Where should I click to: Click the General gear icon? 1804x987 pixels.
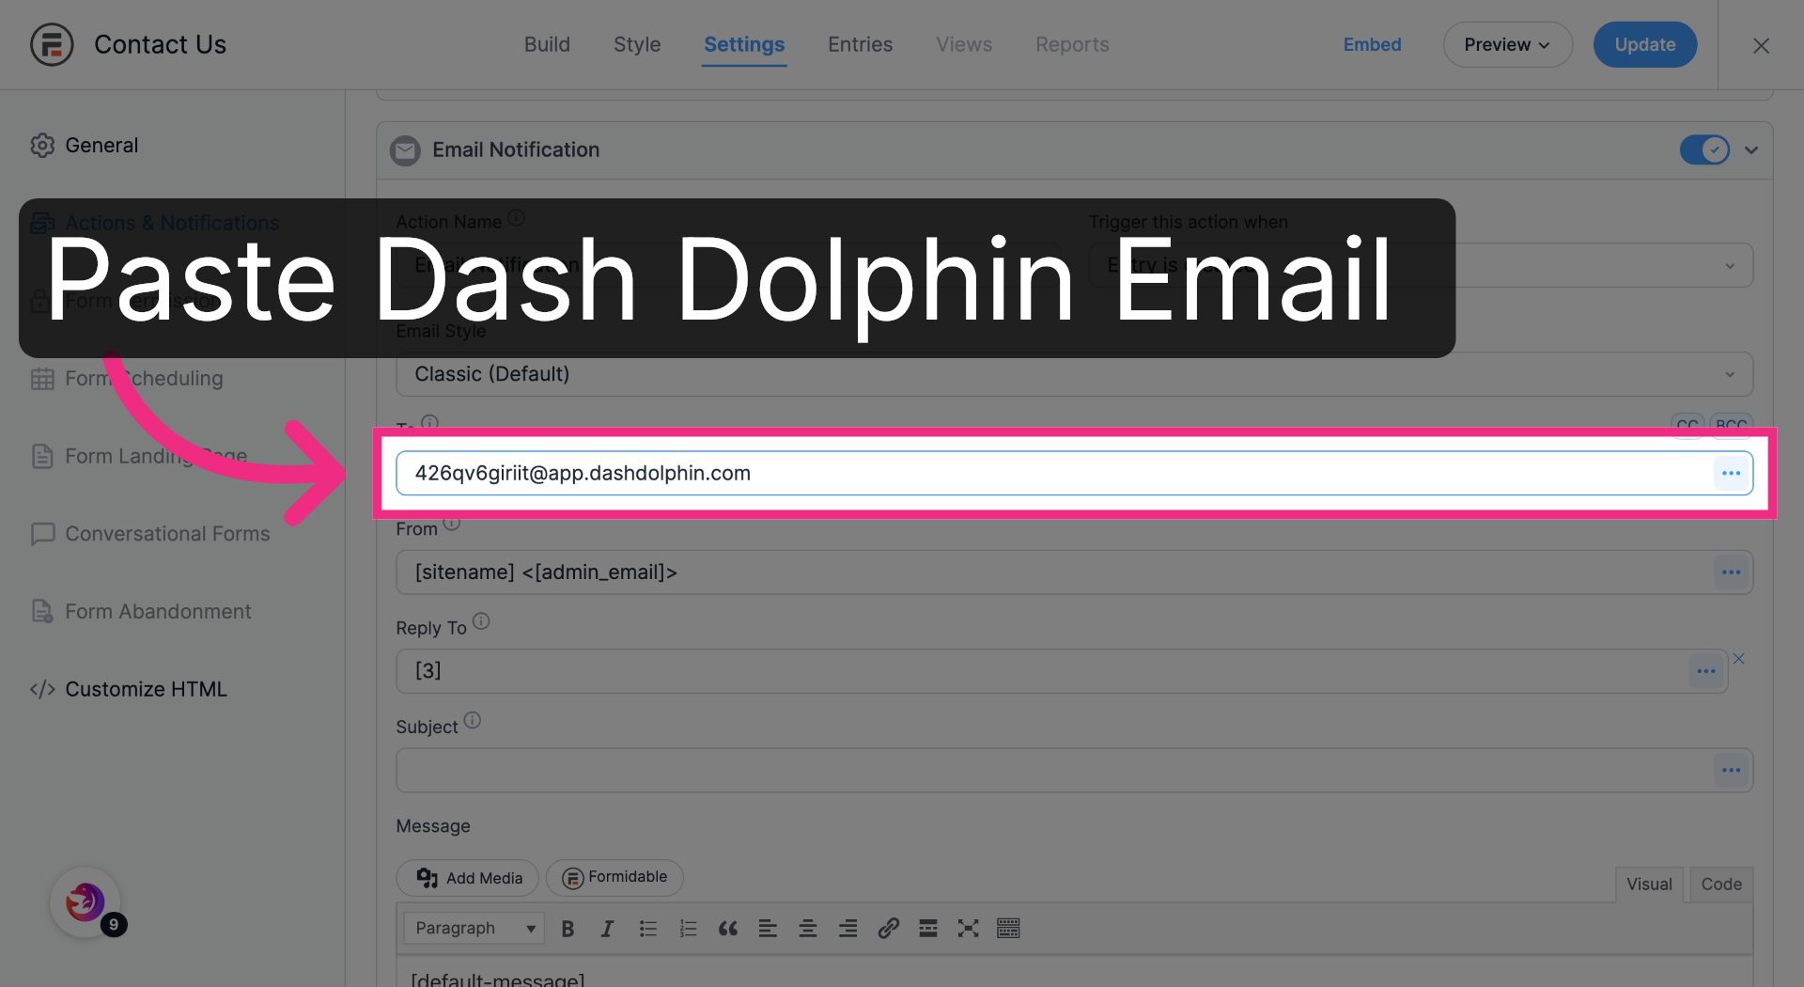pyautogui.click(x=42, y=145)
